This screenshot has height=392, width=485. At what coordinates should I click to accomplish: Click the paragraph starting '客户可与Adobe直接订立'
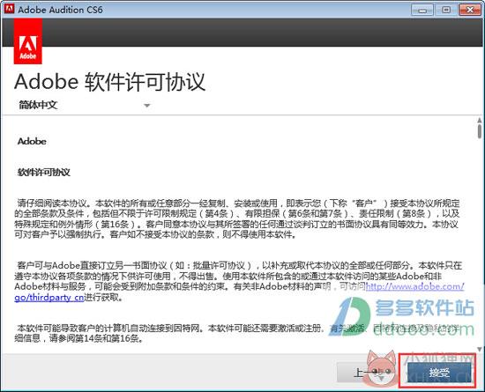pyautogui.click(x=239, y=281)
